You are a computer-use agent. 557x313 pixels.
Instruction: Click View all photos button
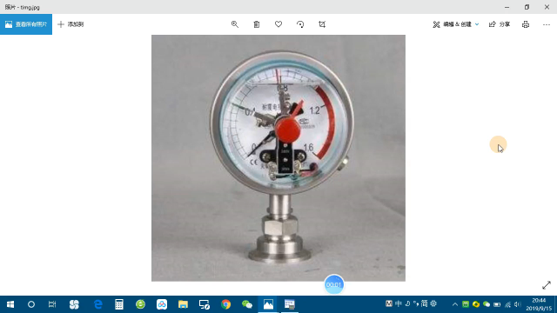(x=26, y=24)
